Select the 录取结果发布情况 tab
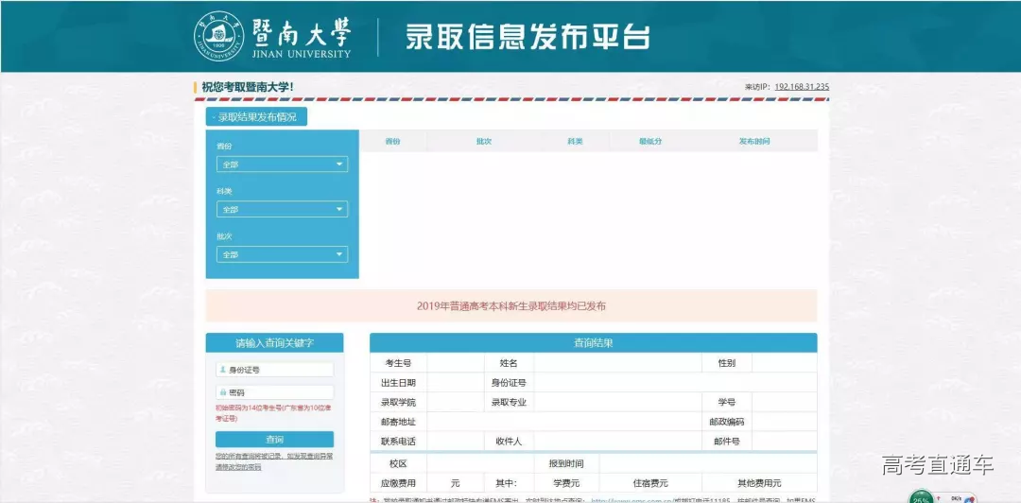This screenshot has height=503, width=1021. [x=256, y=117]
